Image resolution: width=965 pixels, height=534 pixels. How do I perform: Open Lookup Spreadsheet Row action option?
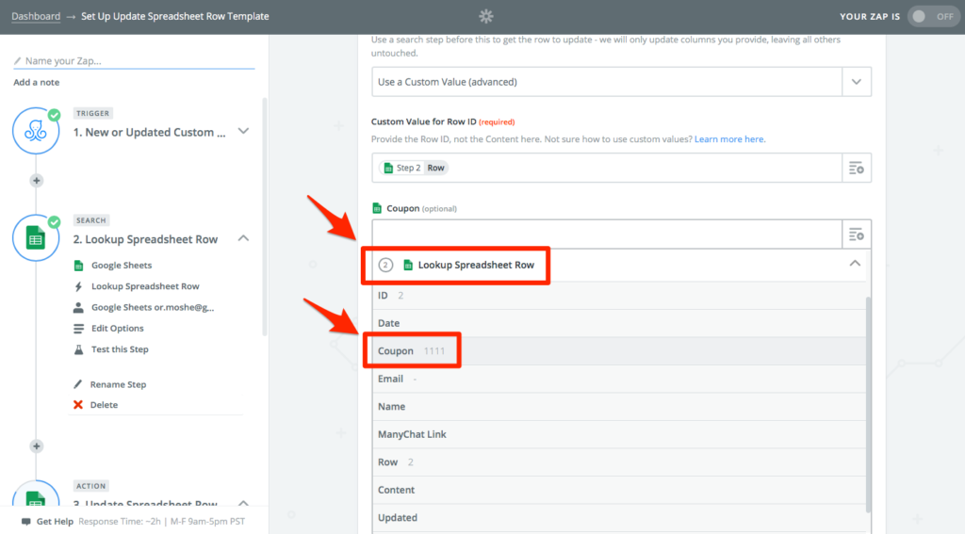(145, 286)
